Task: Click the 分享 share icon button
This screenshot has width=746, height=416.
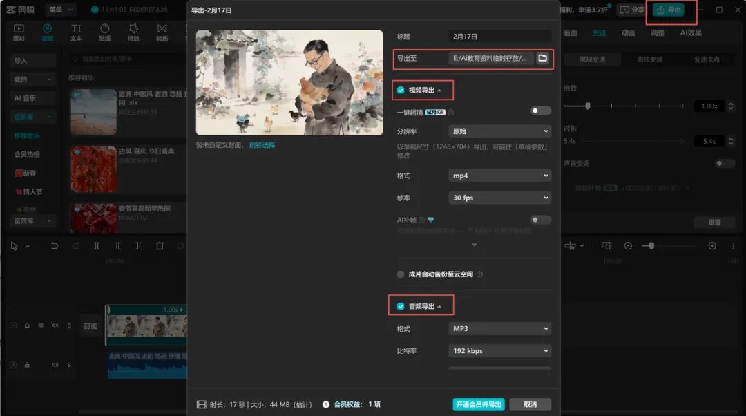Action: 632,10
